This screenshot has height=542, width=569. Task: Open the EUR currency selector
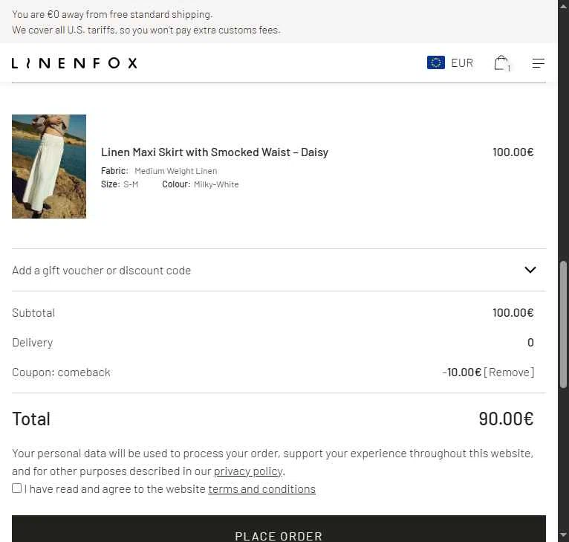(x=450, y=63)
